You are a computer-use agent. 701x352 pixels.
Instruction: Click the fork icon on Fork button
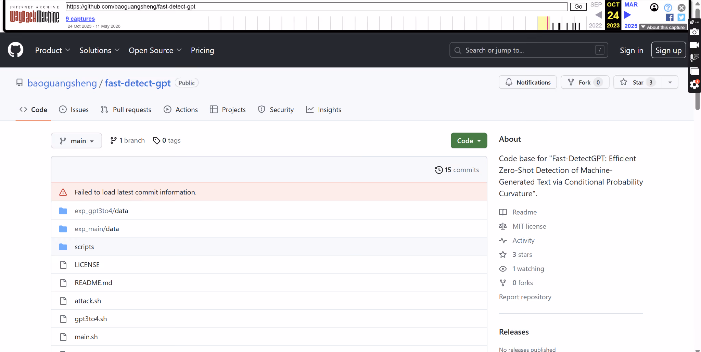(571, 82)
